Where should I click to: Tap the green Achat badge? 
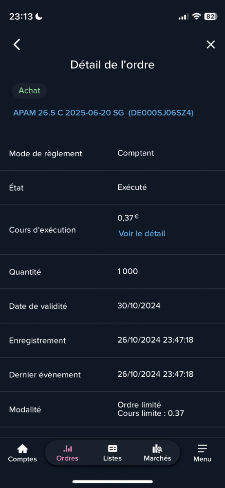pos(29,91)
